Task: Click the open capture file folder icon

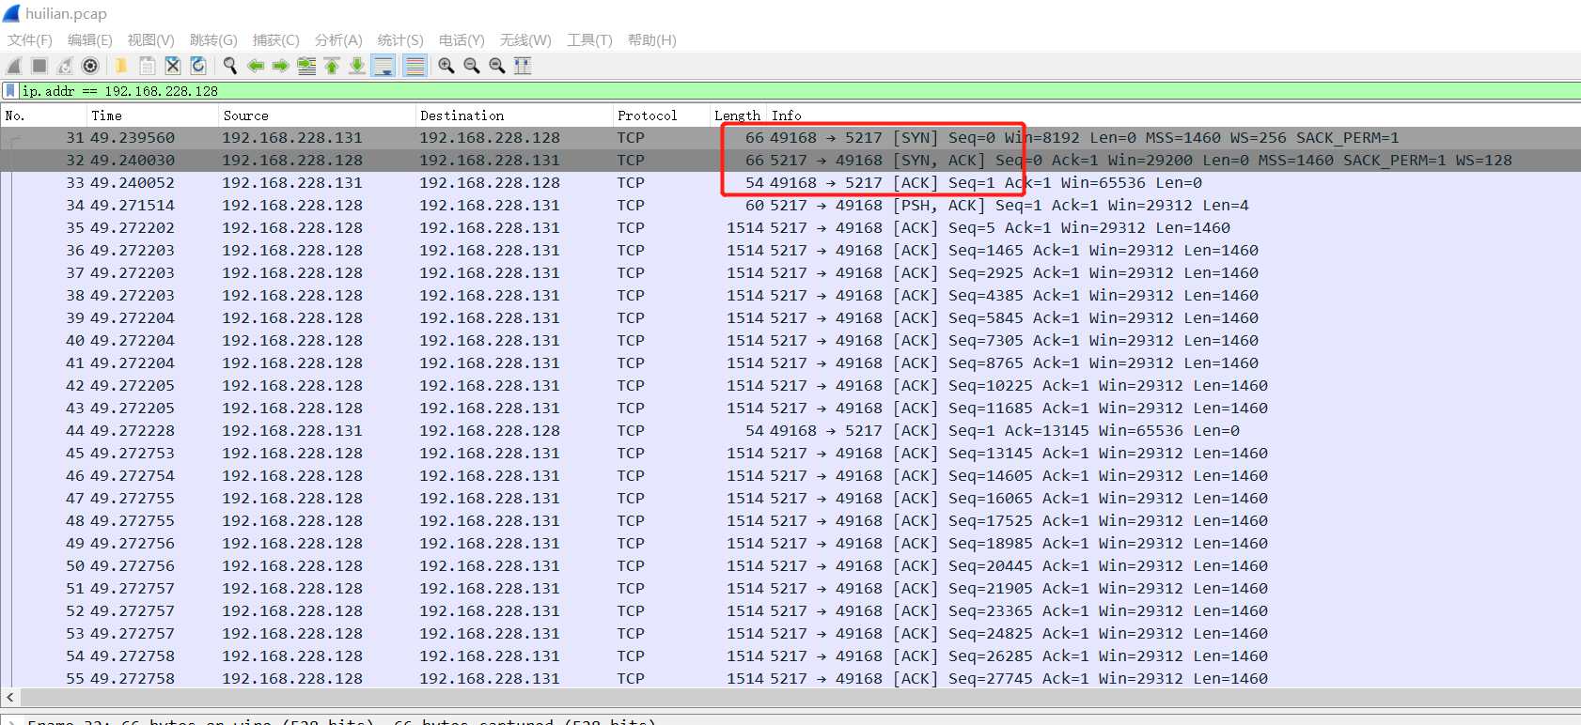Action: coord(121,66)
